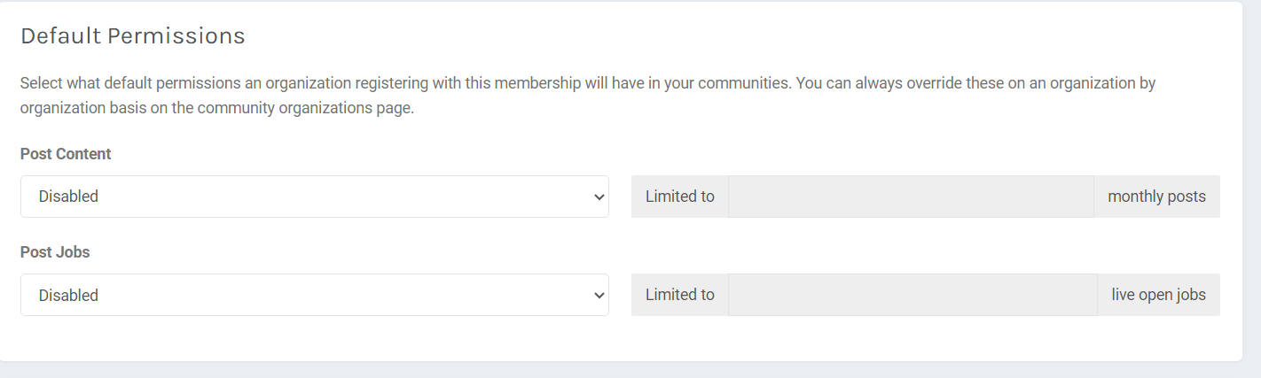The width and height of the screenshot is (1261, 378).
Task: Click the gray page background below the card
Action: point(621,370)
